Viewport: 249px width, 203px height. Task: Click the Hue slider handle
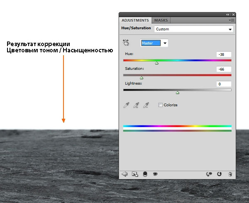click(x=157, y=63)
